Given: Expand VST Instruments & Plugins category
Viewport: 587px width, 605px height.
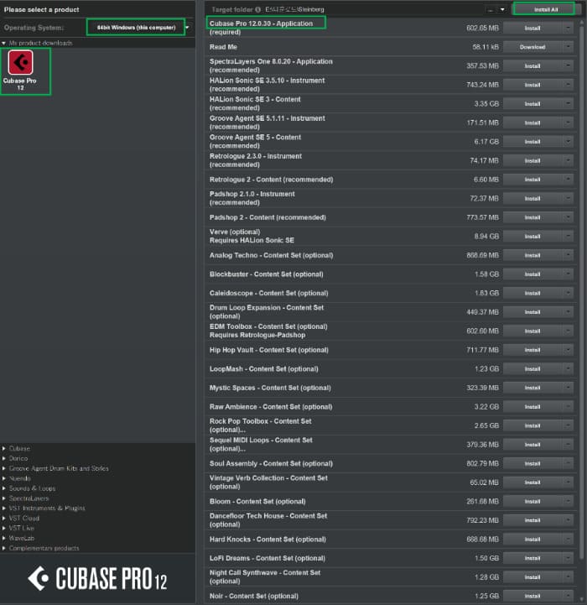Looking at the screenshot, I should point(4,509).
